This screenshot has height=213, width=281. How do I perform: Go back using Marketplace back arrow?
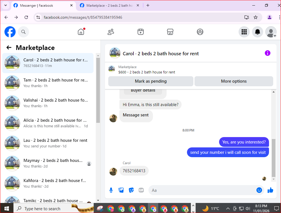point(9,47)
